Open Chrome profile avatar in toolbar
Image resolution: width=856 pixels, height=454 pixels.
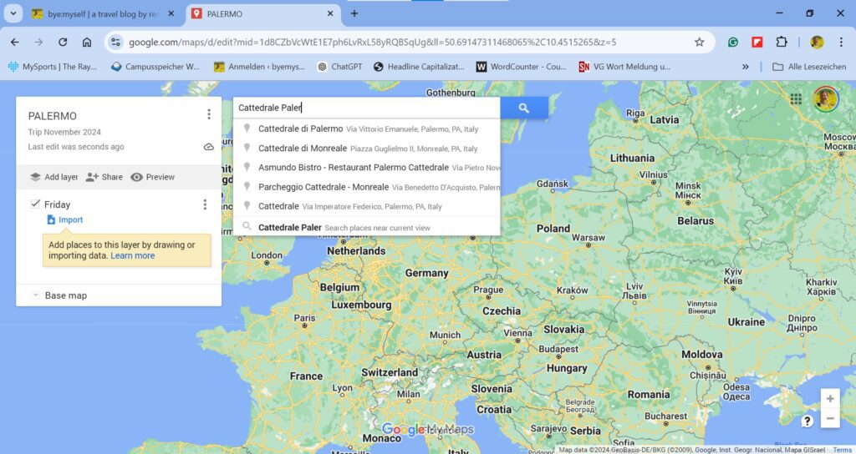click(x=817, y=42)
